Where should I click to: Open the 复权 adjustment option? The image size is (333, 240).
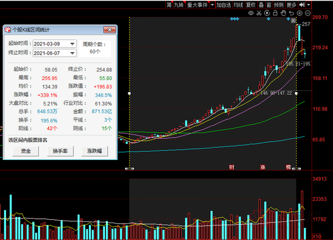pyautogui.click(x=251, y=5)
